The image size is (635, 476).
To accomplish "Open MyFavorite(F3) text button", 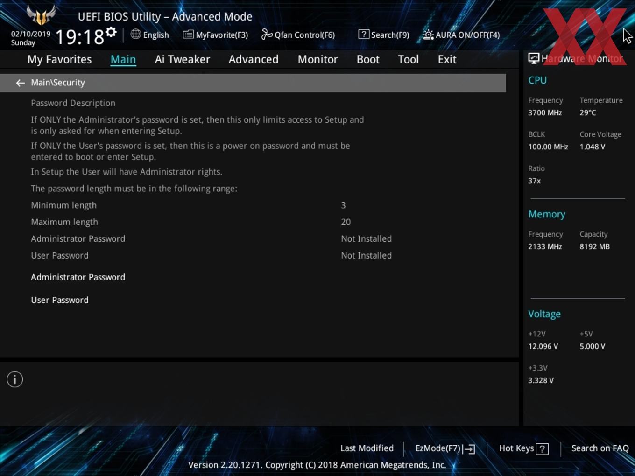I will pos(222,35).
